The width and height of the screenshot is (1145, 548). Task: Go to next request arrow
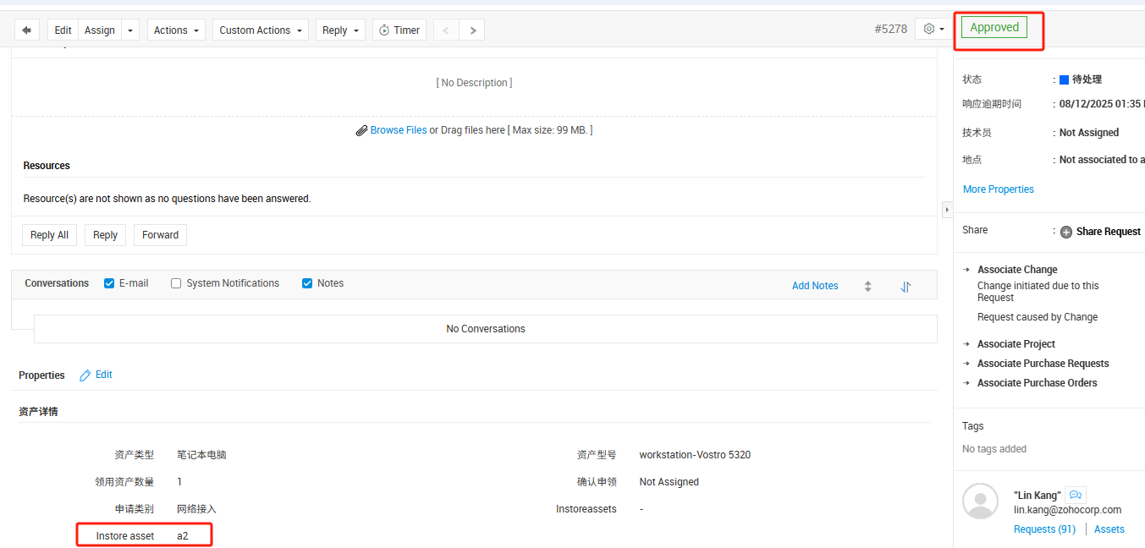472,30
